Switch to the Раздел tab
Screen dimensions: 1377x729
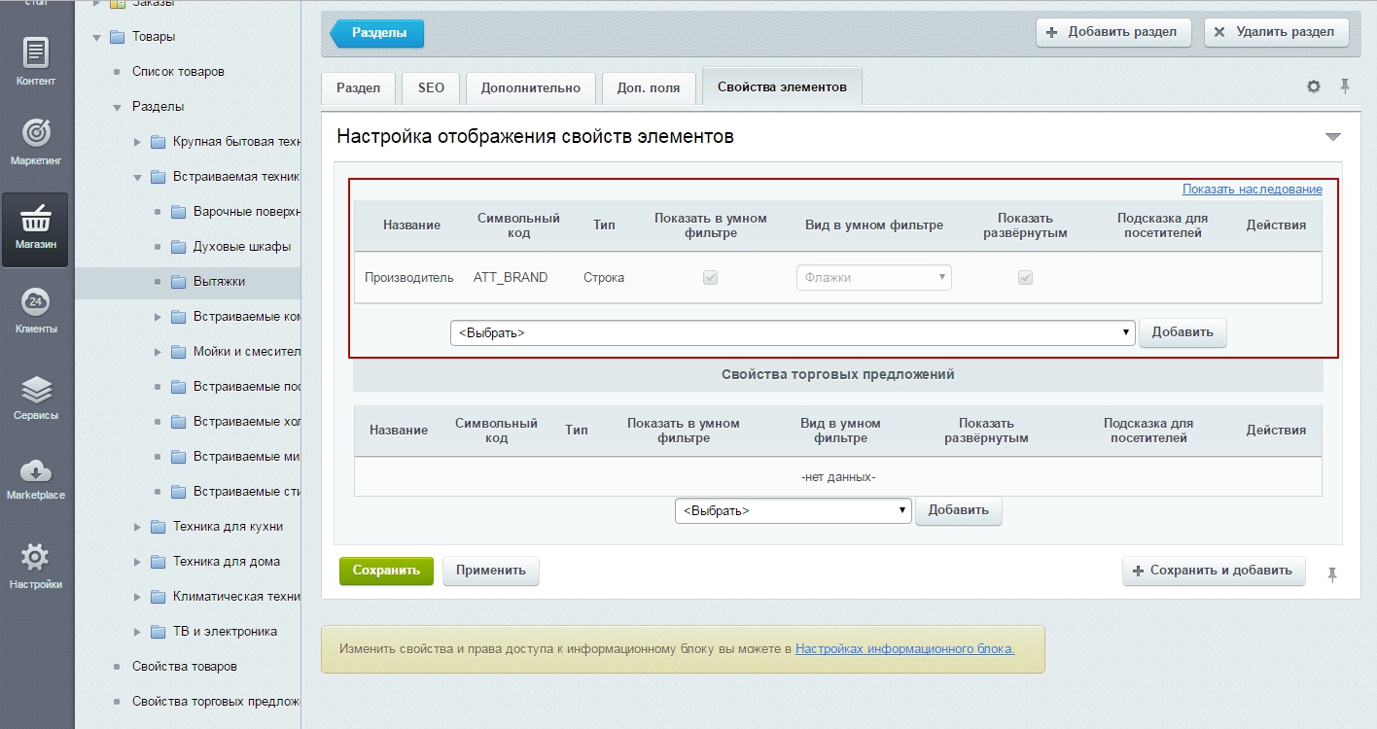(x=358, y=87)
